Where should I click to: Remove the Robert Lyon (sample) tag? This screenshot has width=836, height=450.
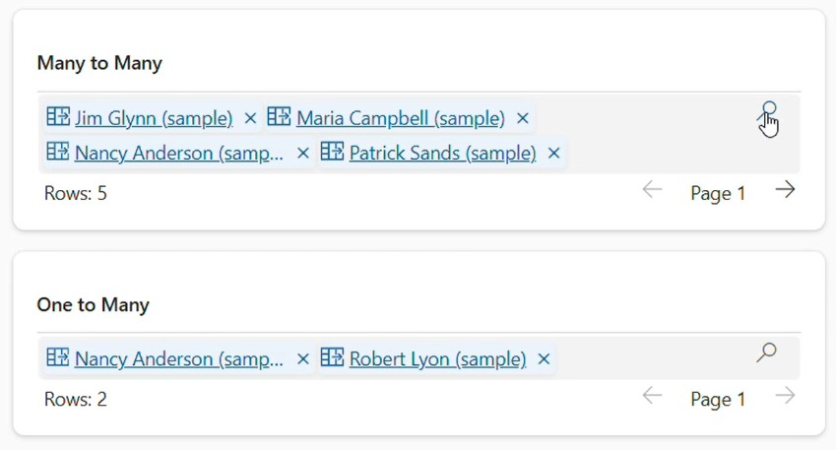[x=544, y=359]
